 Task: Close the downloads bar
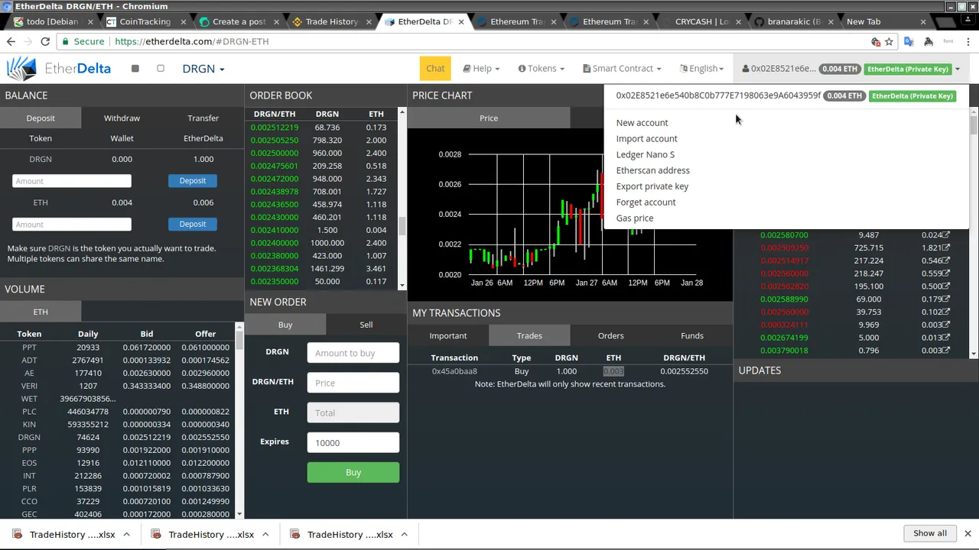point(968,533)
